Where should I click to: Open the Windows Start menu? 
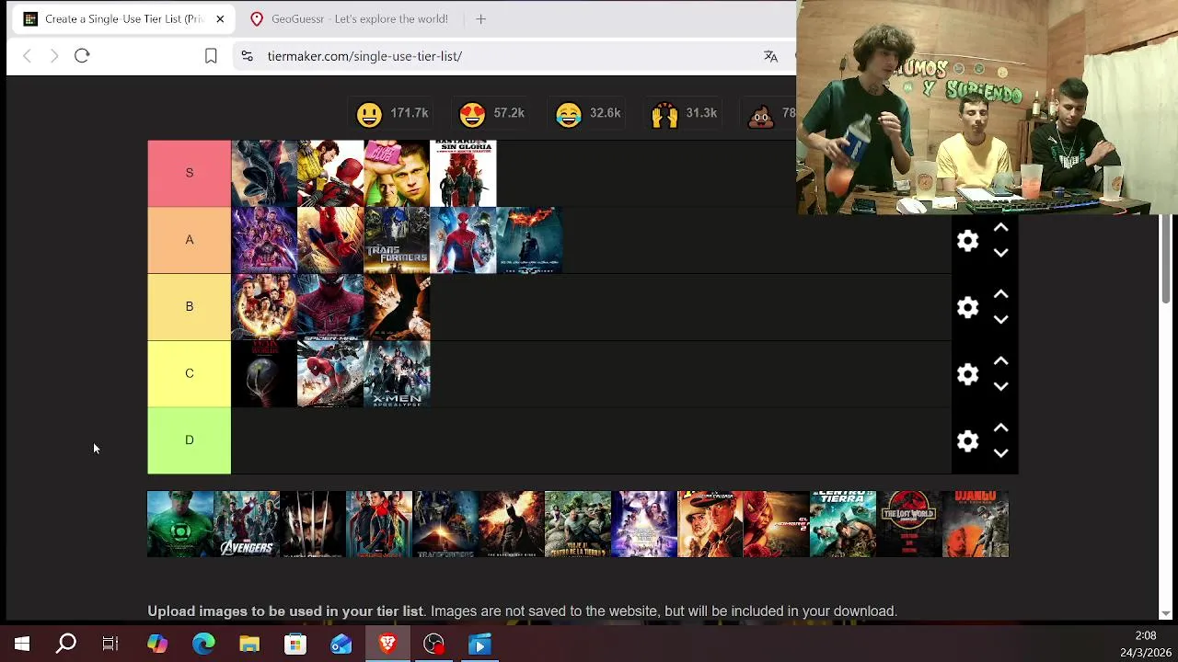click(x=22, y=645)
